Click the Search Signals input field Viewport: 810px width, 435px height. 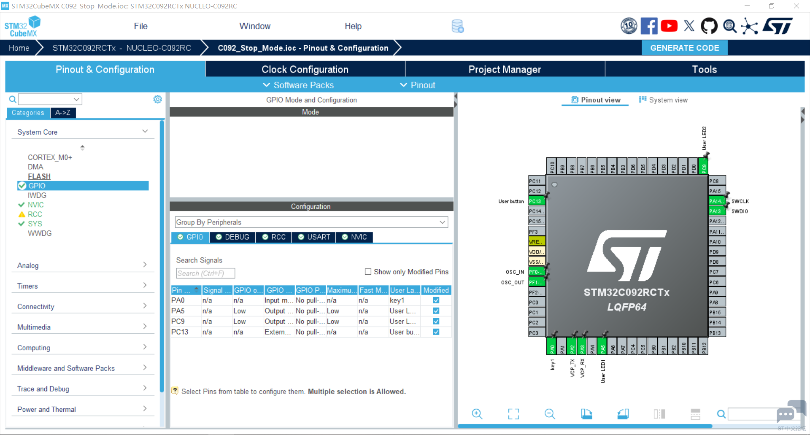[205, 273]
